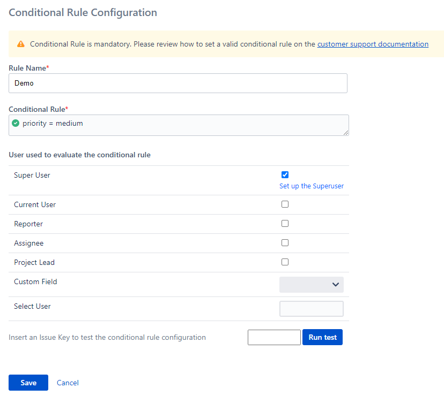
Task: Save the conditional rule configuration
Action: 28,383
